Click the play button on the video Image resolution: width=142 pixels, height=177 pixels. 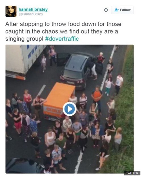click(x=70, y=109)
